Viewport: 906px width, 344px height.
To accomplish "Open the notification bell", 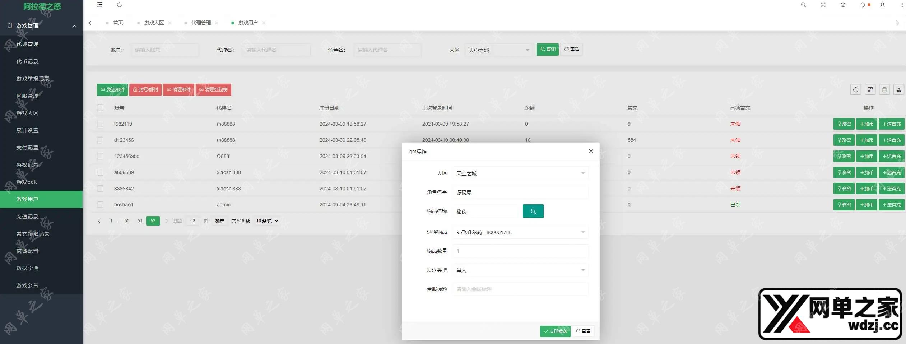I will [x=863, y=5].
